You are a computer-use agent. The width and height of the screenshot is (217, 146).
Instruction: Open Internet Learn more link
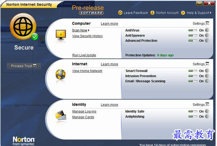click(109, 64)
